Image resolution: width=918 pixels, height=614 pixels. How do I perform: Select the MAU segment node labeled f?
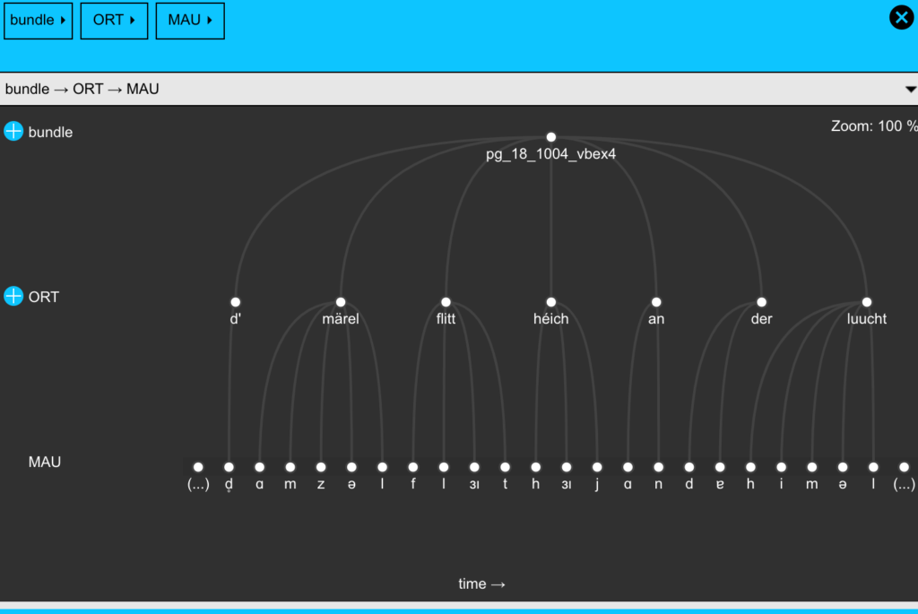point(412,467)
